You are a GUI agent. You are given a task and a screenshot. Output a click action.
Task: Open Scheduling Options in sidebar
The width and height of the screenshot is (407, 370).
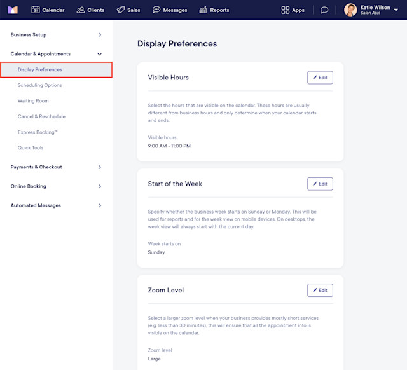pyautogui.click(x=39, y=85)
